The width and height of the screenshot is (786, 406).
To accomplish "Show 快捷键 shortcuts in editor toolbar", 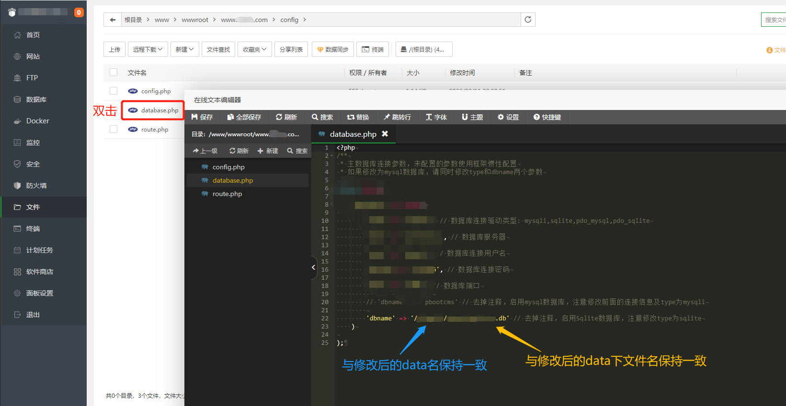I will pos(547,117).
